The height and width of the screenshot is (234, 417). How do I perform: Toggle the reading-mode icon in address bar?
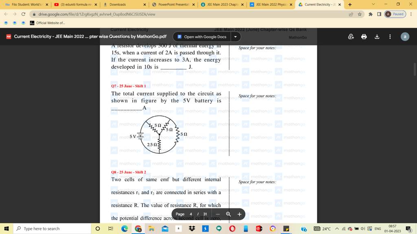(x=379, y=13)
